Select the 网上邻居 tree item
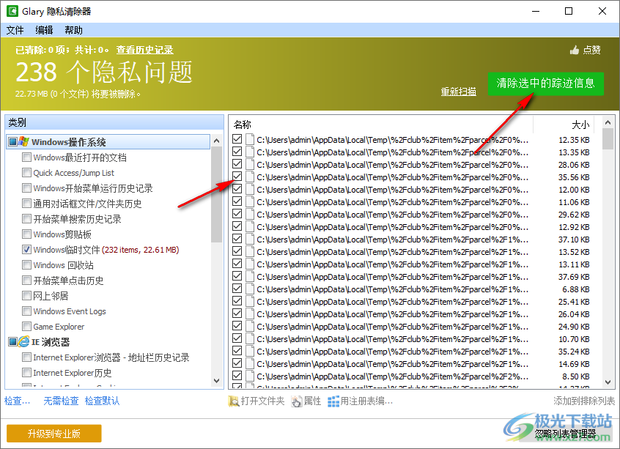This screenshot has height=449, width=620. (51, 296)
